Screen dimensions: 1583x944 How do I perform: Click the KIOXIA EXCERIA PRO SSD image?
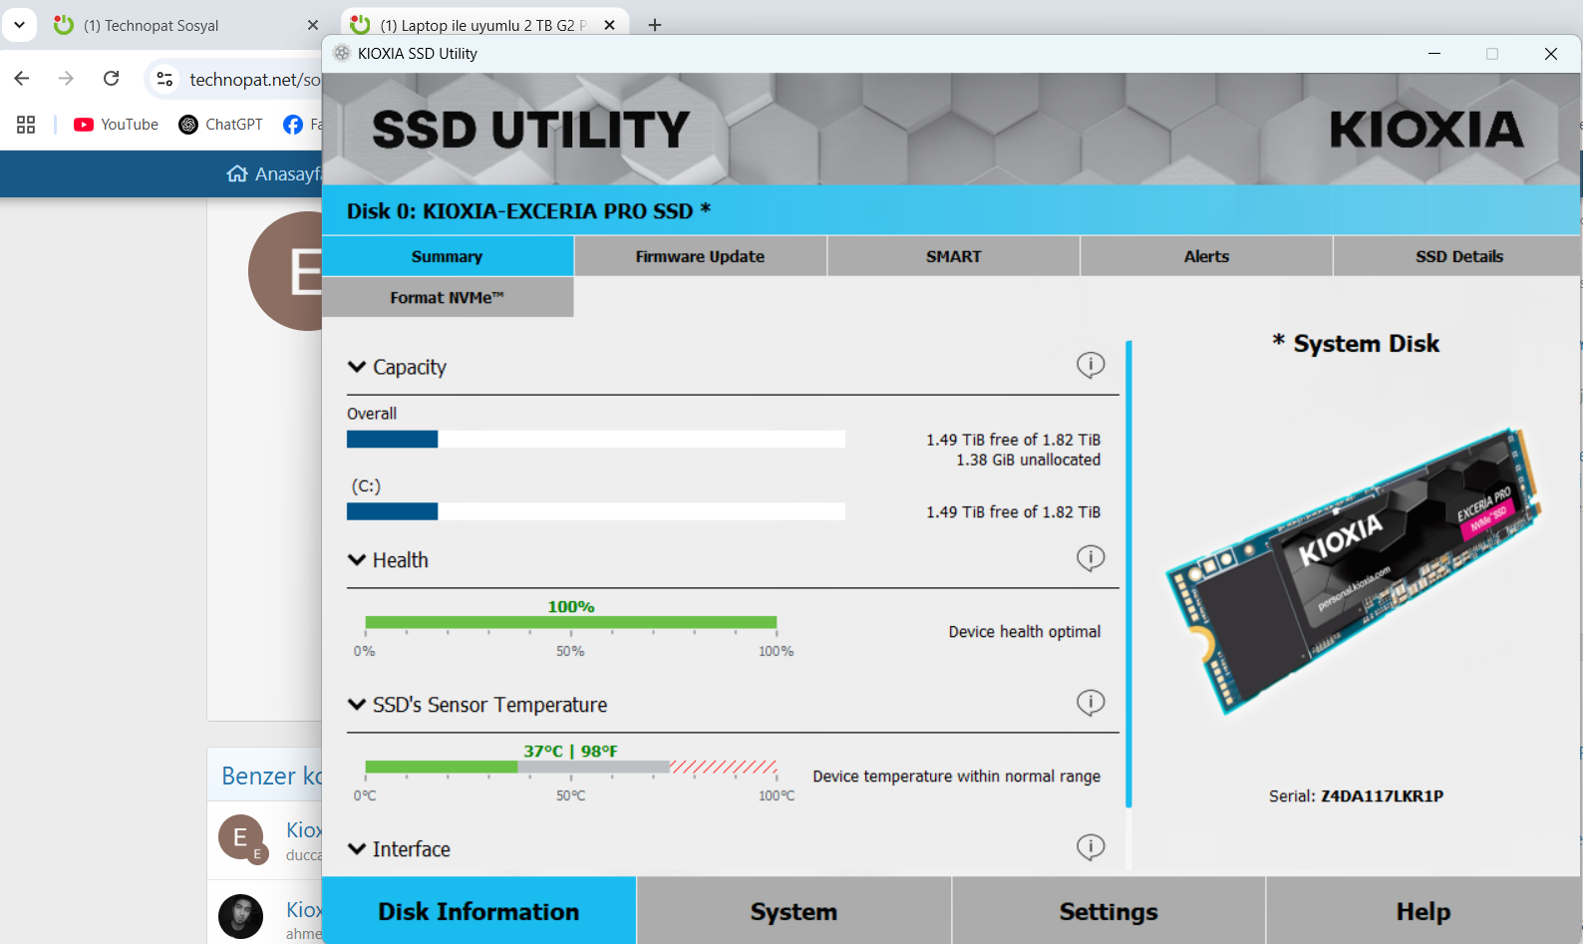click(x=1355, y=570)
